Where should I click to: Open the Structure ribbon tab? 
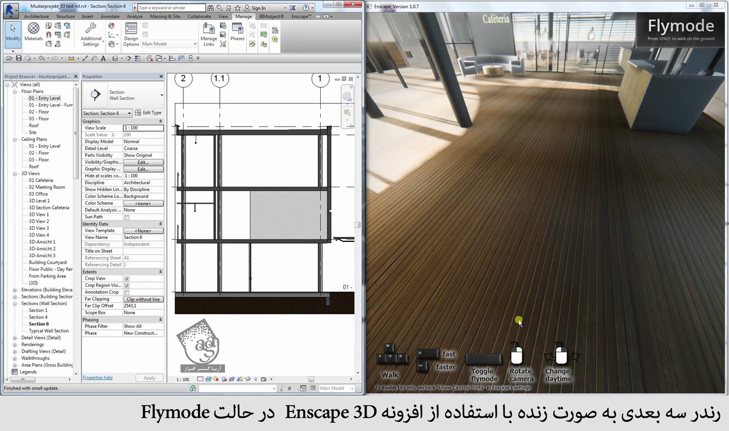[66, 16]
